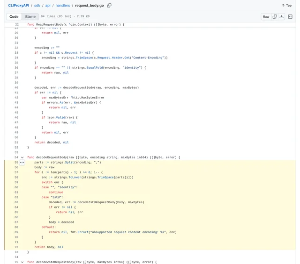Open Raw file view
300x264 pixels.
point(266,17)
